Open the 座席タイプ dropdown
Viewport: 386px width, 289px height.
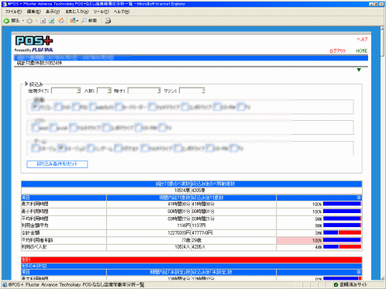[66, 91]
